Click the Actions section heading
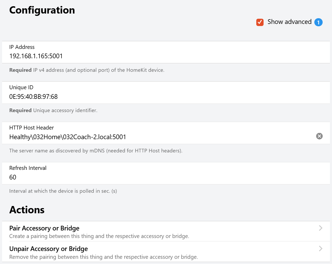The width and height of the screenshot is (332, 264). coord(27,210)
